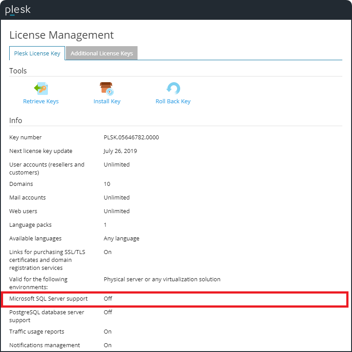Click the Plesk logo in header
The width and height of the screenshot is (352, 352).
coord(18,10)
